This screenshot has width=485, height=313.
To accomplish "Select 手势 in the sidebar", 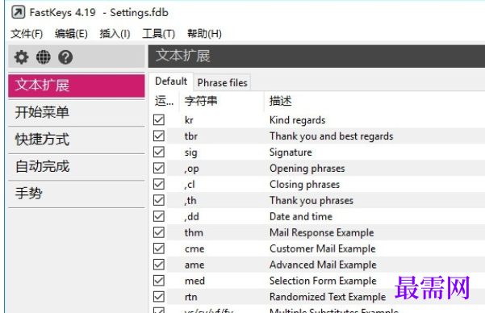I will point(77,194).
